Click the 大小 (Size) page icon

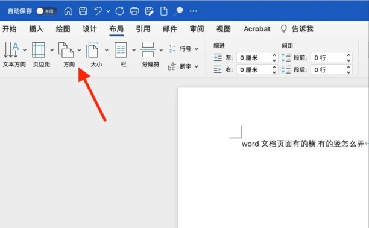tap(92, 50)
